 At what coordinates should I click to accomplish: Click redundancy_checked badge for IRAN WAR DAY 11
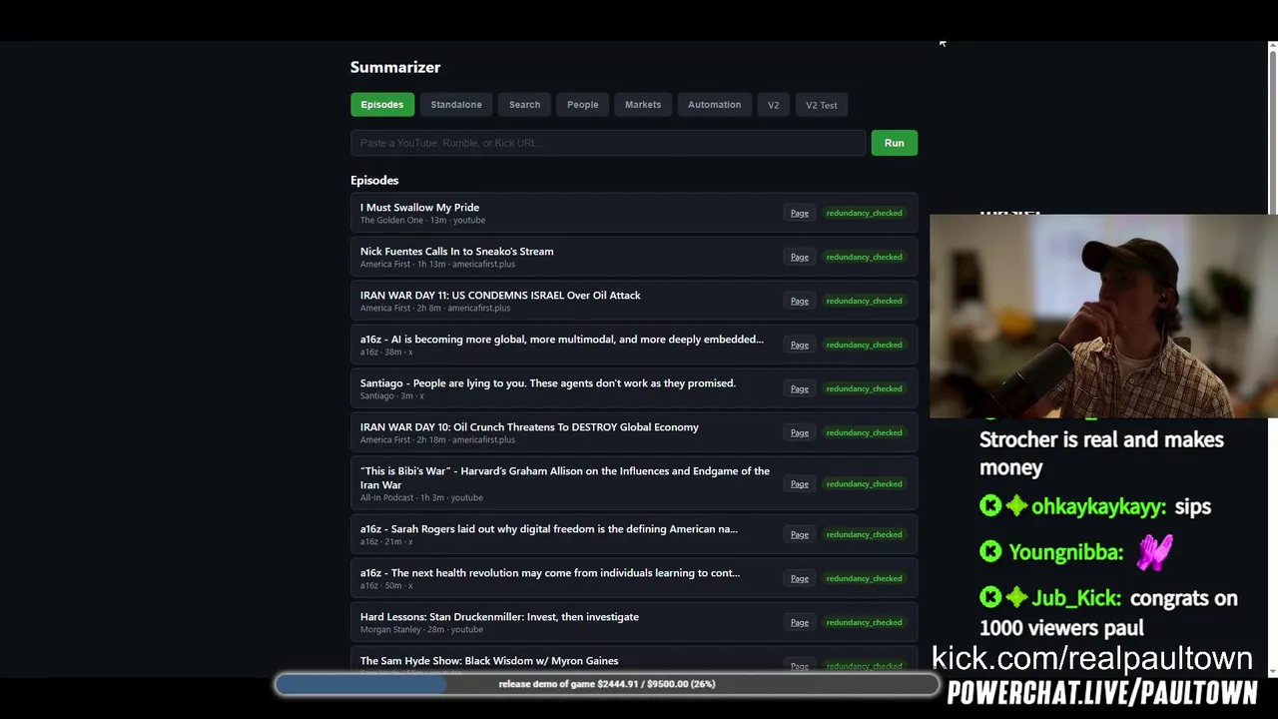point(864,301)
